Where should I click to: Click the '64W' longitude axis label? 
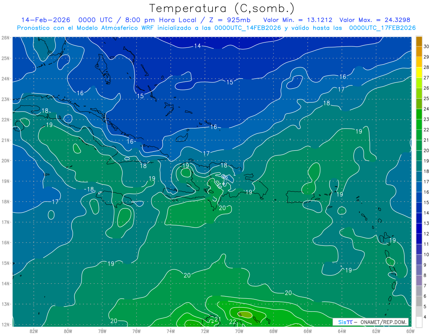coord(342,331)
